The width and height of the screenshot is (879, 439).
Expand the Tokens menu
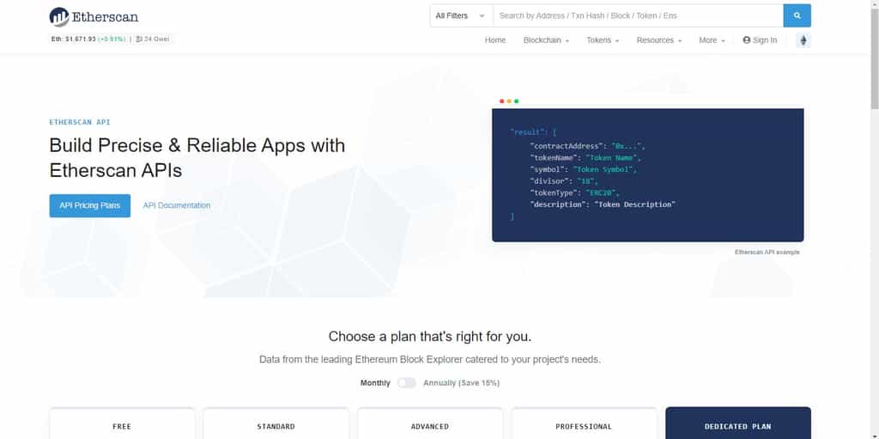603,40
